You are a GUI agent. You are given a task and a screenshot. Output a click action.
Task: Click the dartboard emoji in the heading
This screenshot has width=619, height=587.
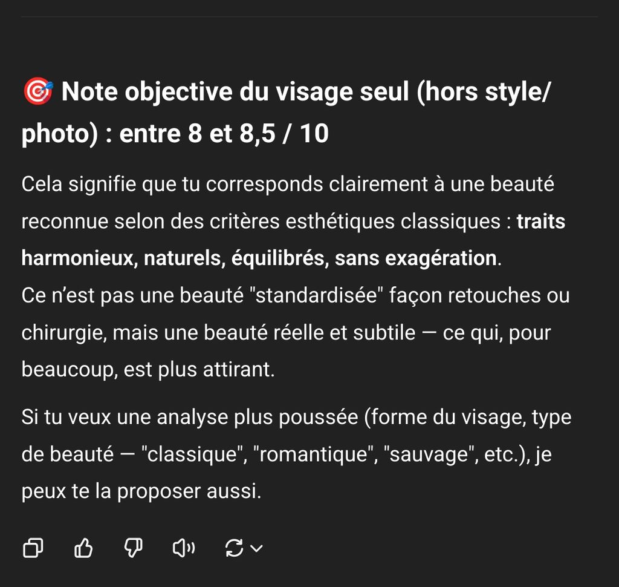(x=37, y=91)
